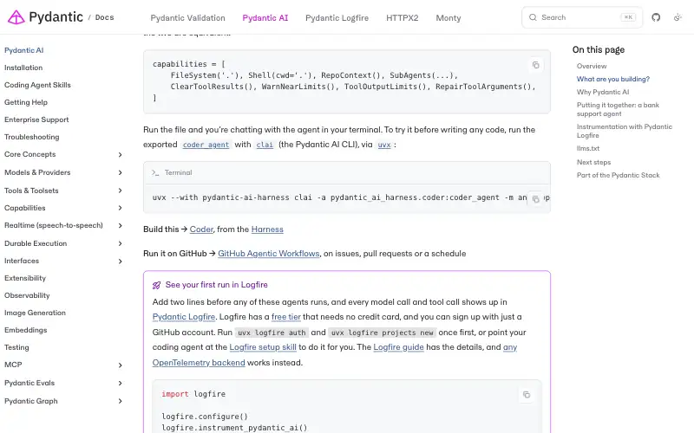694x433 pixels.
Task: Expand the Core Concepts section
Action: click(120, 155)
